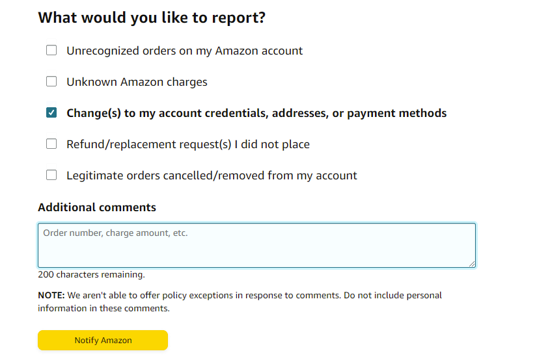Click the bold 'Change(s) to my account credentials' label

tap(256, 113)
